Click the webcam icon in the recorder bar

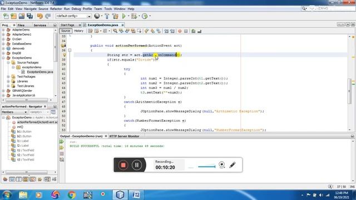222,165
